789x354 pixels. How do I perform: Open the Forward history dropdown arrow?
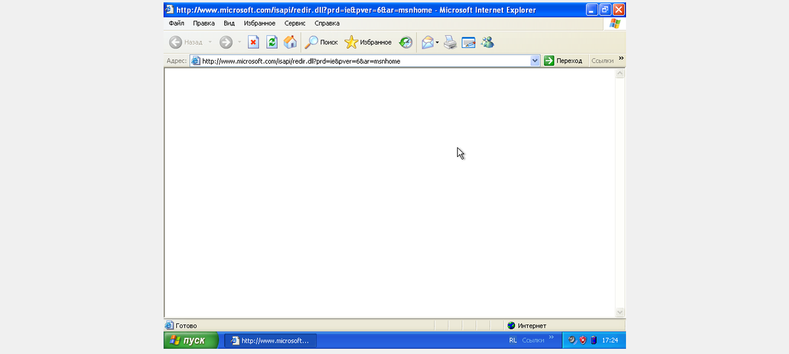click(x=239, y=42)
